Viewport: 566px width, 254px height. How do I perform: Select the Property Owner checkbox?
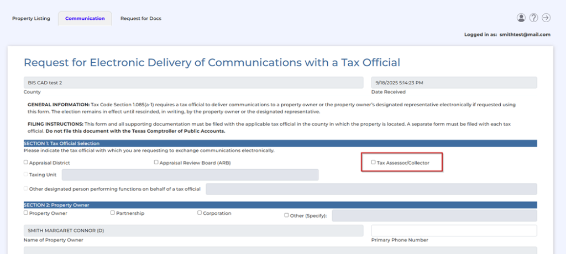pos(26,213)
